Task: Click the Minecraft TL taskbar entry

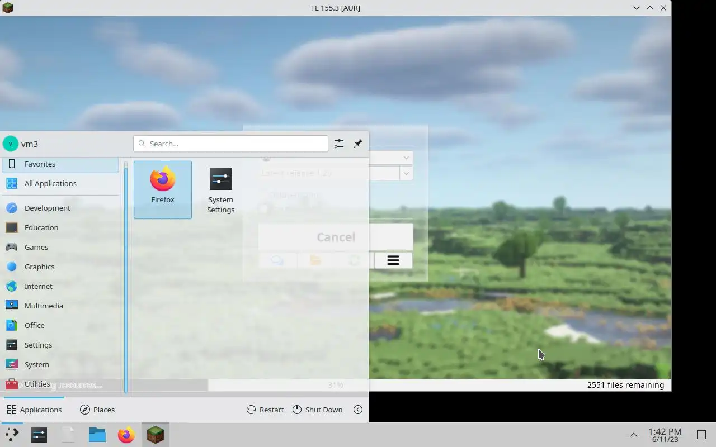Action: pos(155,435)
